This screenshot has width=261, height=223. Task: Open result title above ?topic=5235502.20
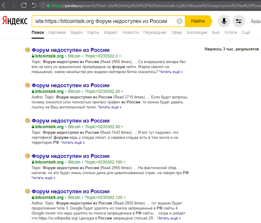[x=71, y=85]
